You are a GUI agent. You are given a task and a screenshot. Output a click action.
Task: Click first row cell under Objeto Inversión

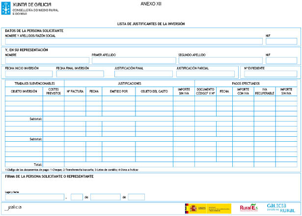24,98
